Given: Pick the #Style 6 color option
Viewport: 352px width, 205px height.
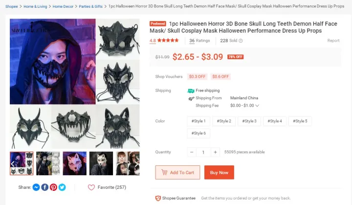Looking at the screenshot, I should pyautogui.click(x=198, y=133).
